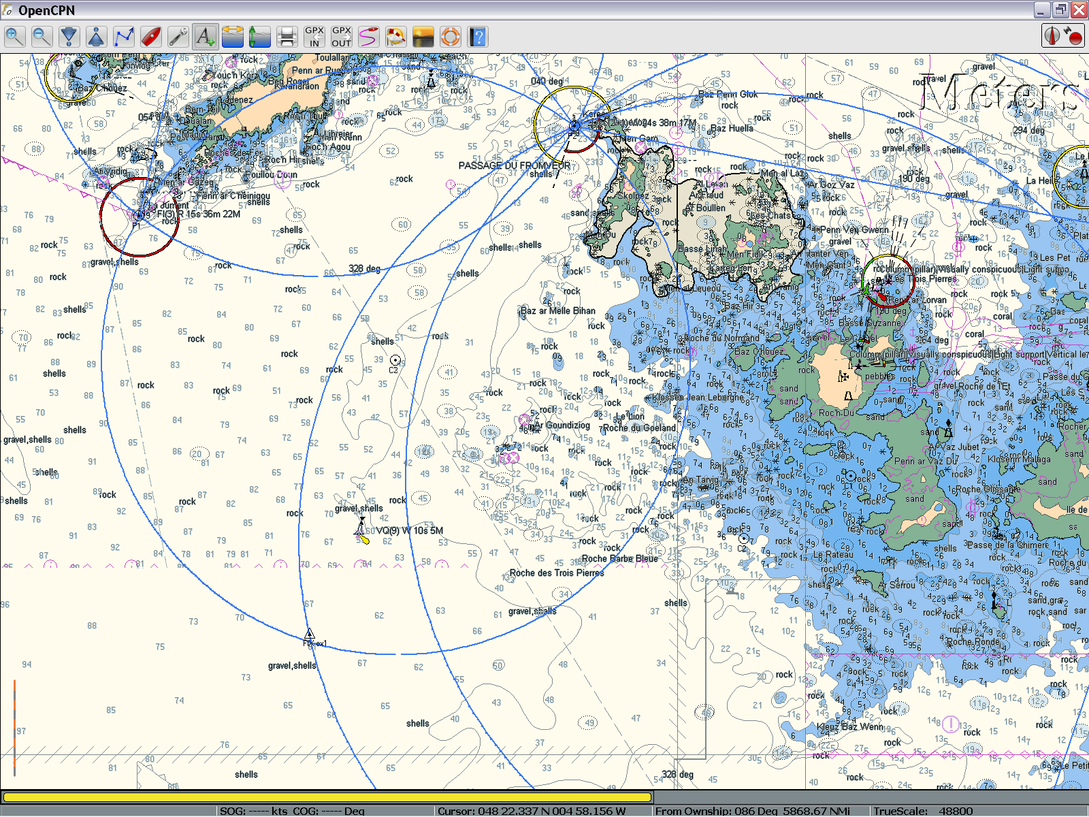The height and width of the screenshot is (817, 1089).
Task: Scale up to larger chart icon
Action: [96, 36]
